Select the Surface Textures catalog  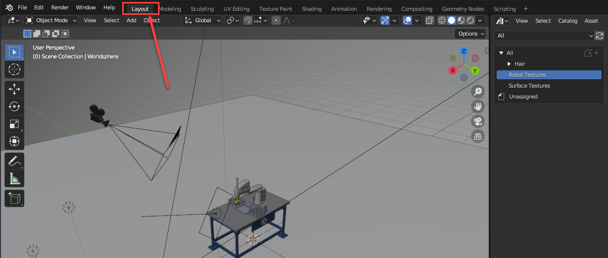pos(529,86)
